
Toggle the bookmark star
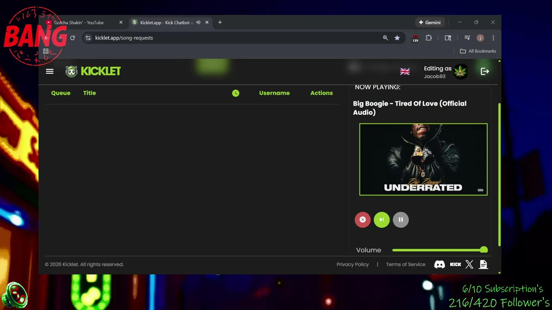(397, 38)
